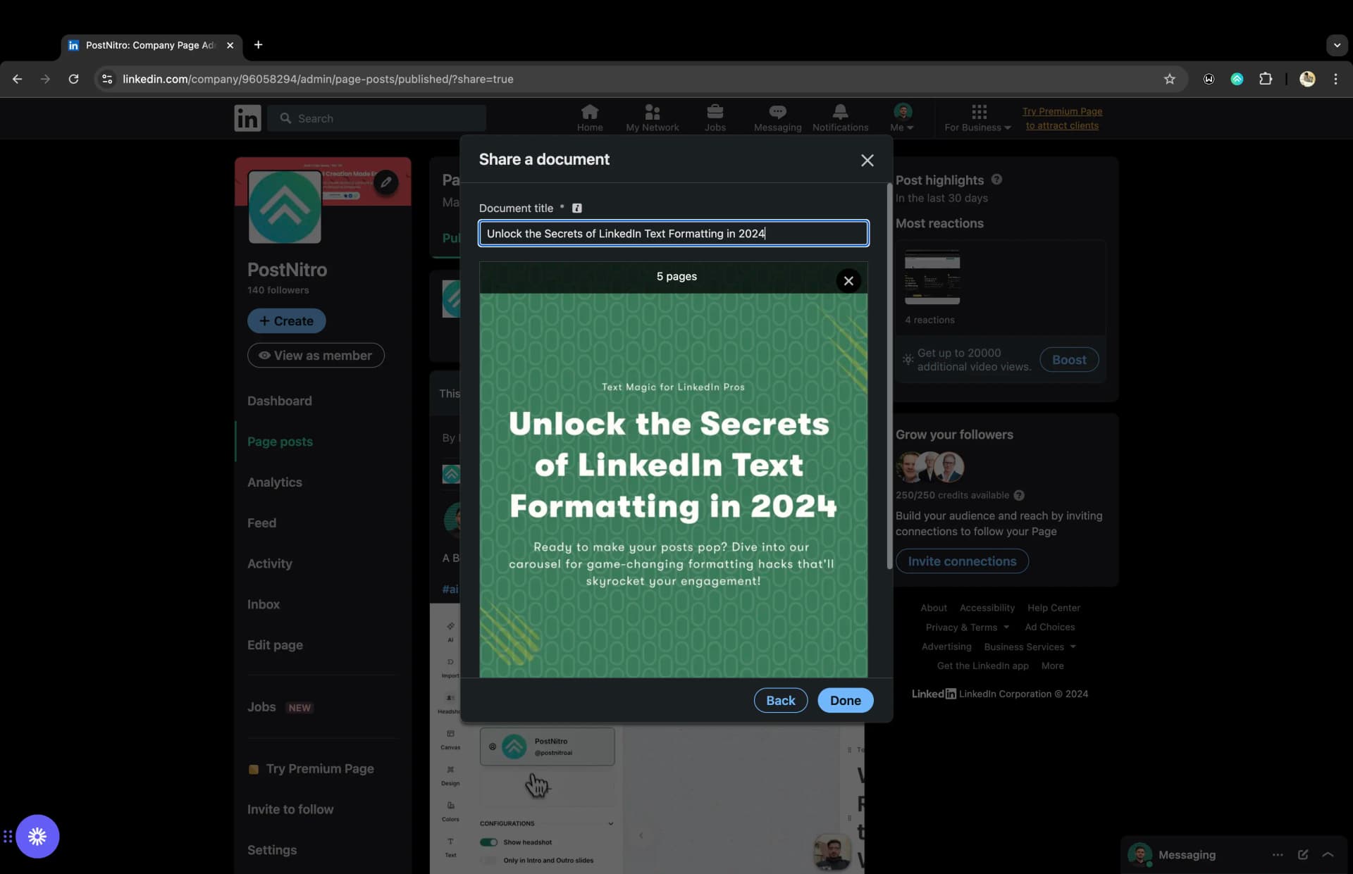Click the Page posts menu item
Screen dimensions: 1353x874
(x=280, y=442)
